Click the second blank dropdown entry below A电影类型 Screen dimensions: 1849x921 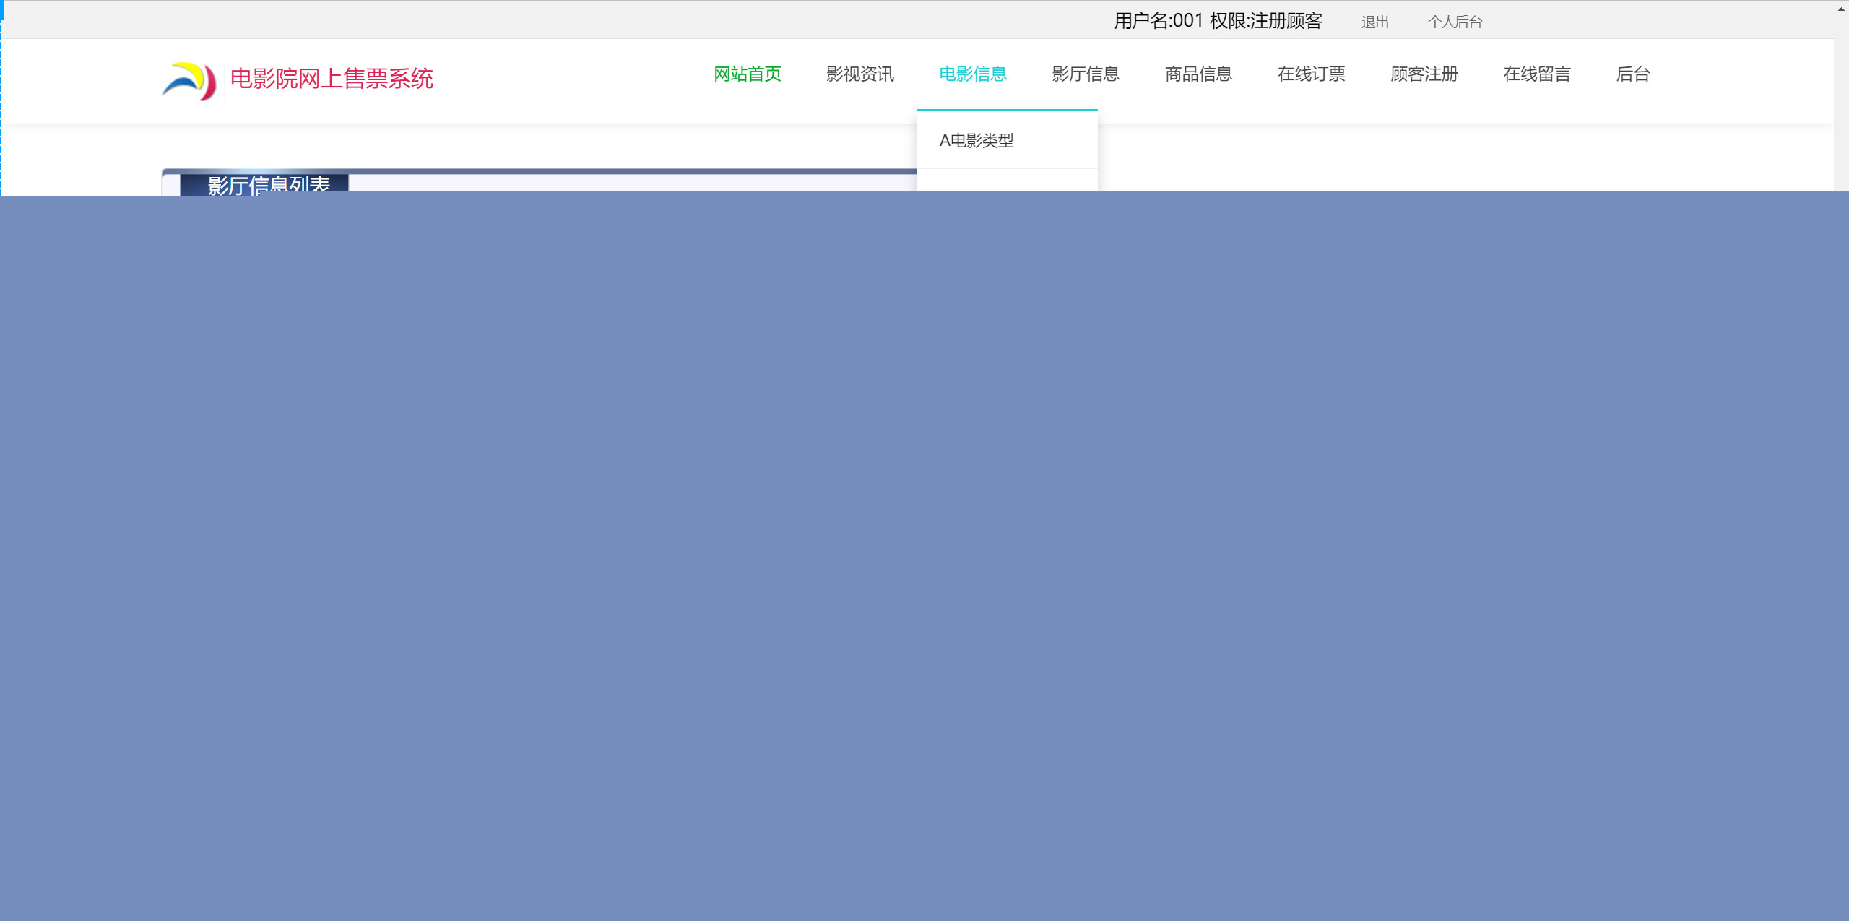pyautogui.click(x=1007, y=181)
